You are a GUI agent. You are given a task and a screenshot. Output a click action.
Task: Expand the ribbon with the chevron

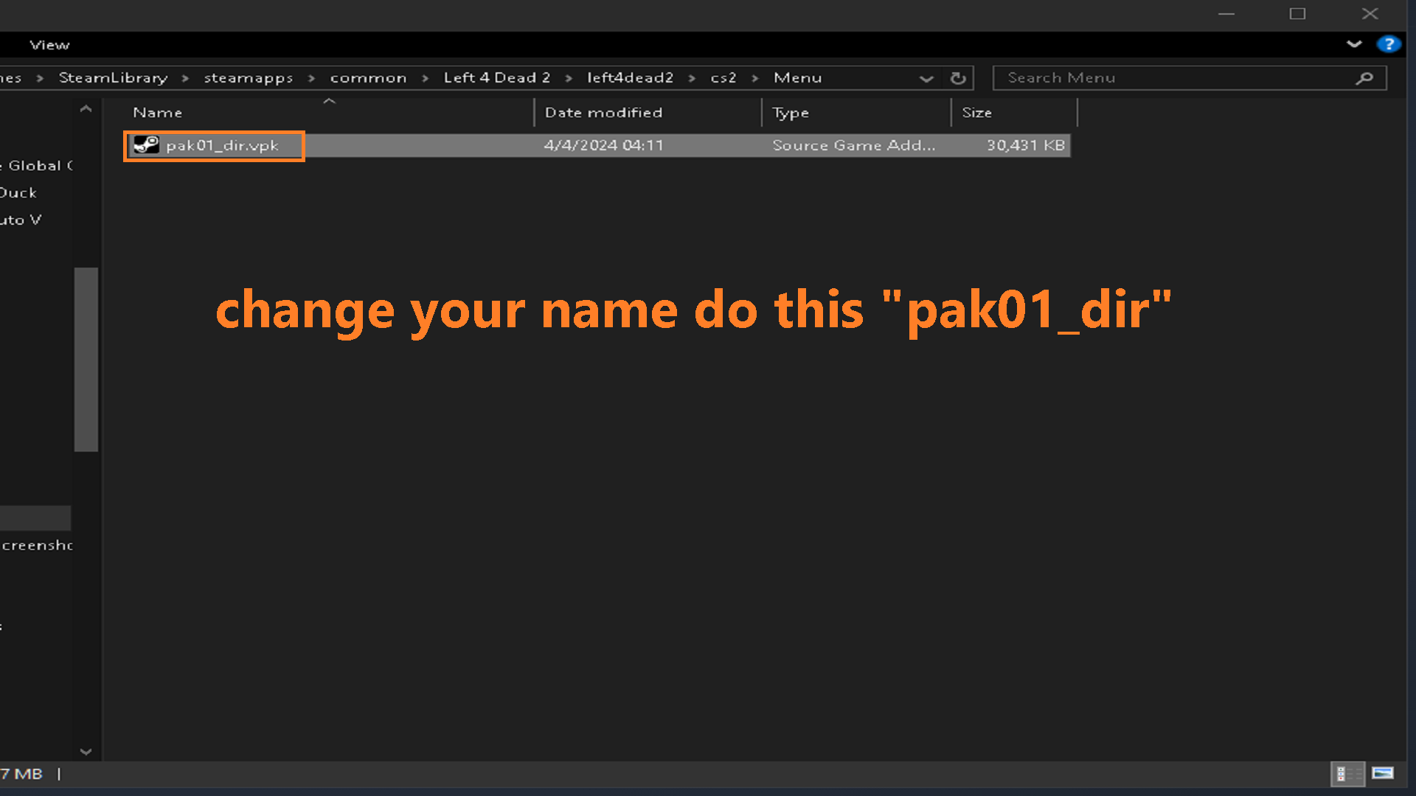pyautogui.click(x=1354, y=44)
